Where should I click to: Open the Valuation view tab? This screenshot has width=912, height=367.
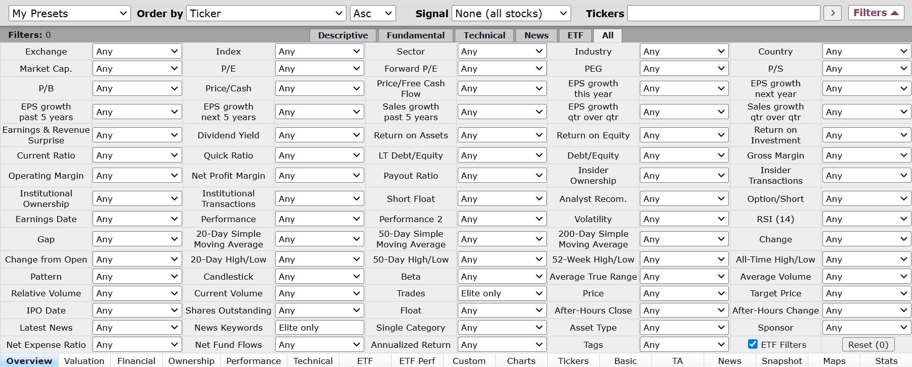[84, 361]
